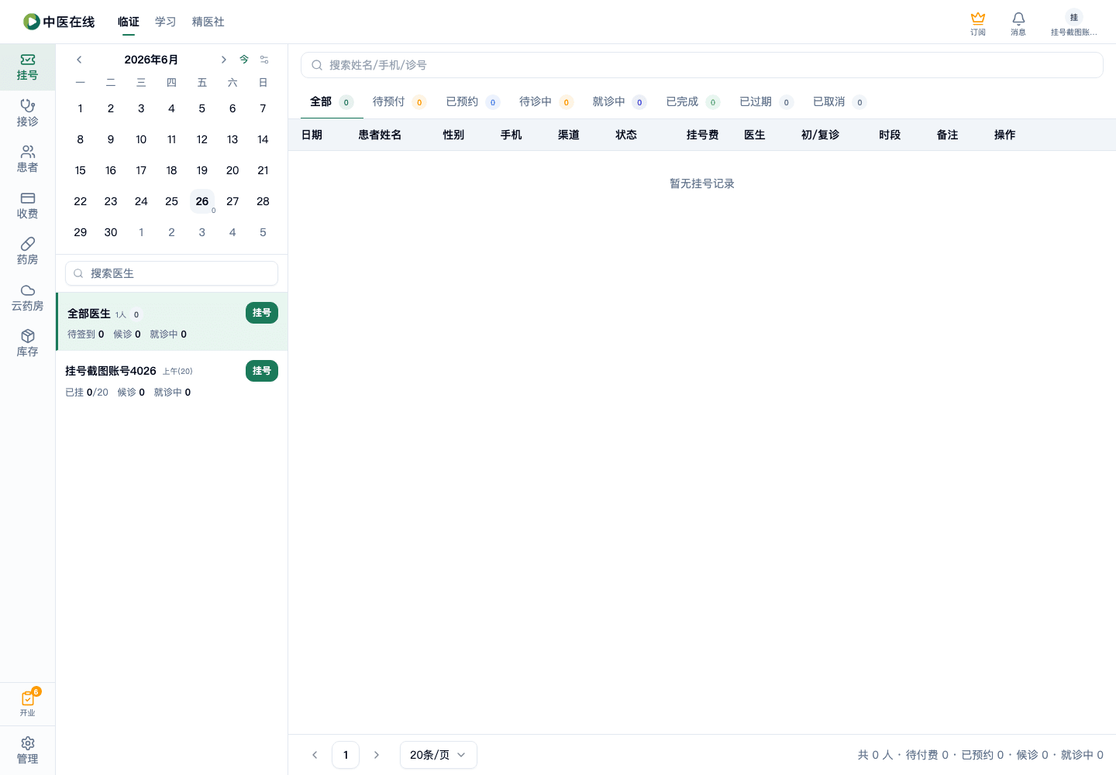Open the 云药房 cloud pharmacy section
Image resolution: width=1116 pixels, height=775 pixels.
pyautogui.click(x=27, y=297)
